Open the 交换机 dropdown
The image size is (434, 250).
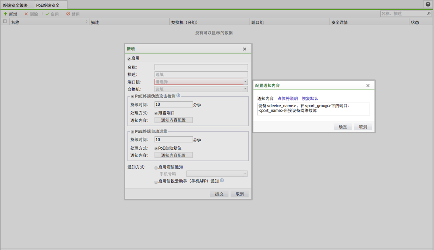click(245, 89)
